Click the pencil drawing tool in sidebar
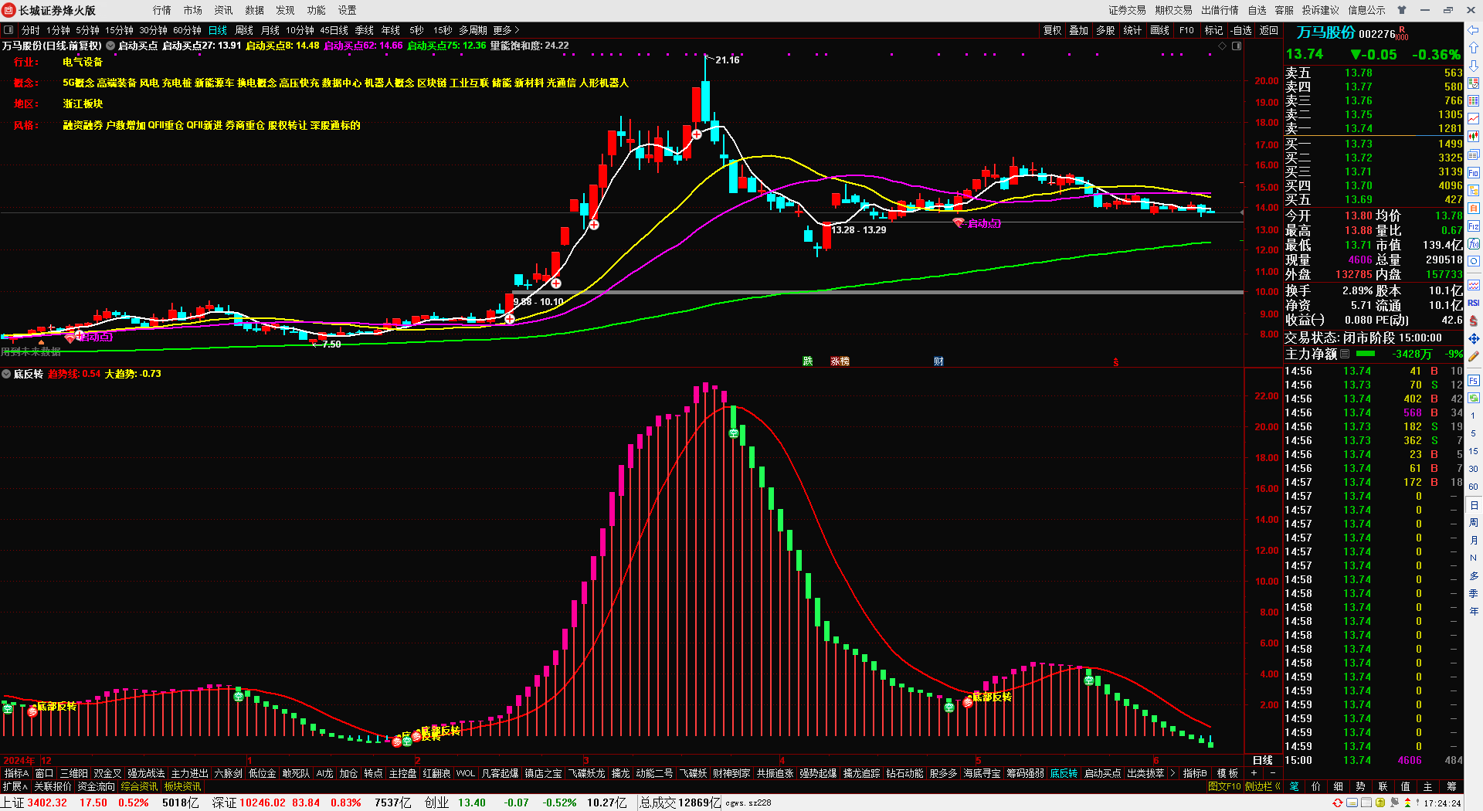Image resolution: width=1483 pixels, height=811 pixels. [1474, 356]
